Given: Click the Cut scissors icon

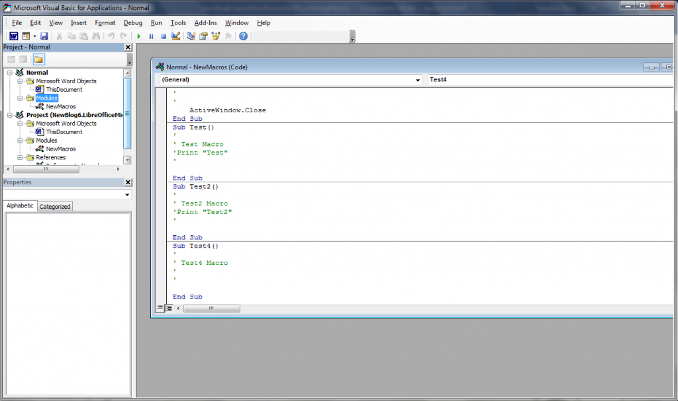Looking at the screenshot, I should [x=59, y=36].
